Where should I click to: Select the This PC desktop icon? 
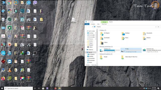3,3
